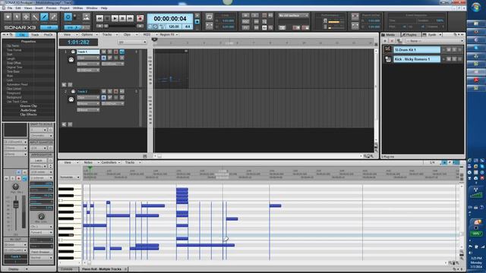Click the system clock showing Monday

click(x=476, y=262)
